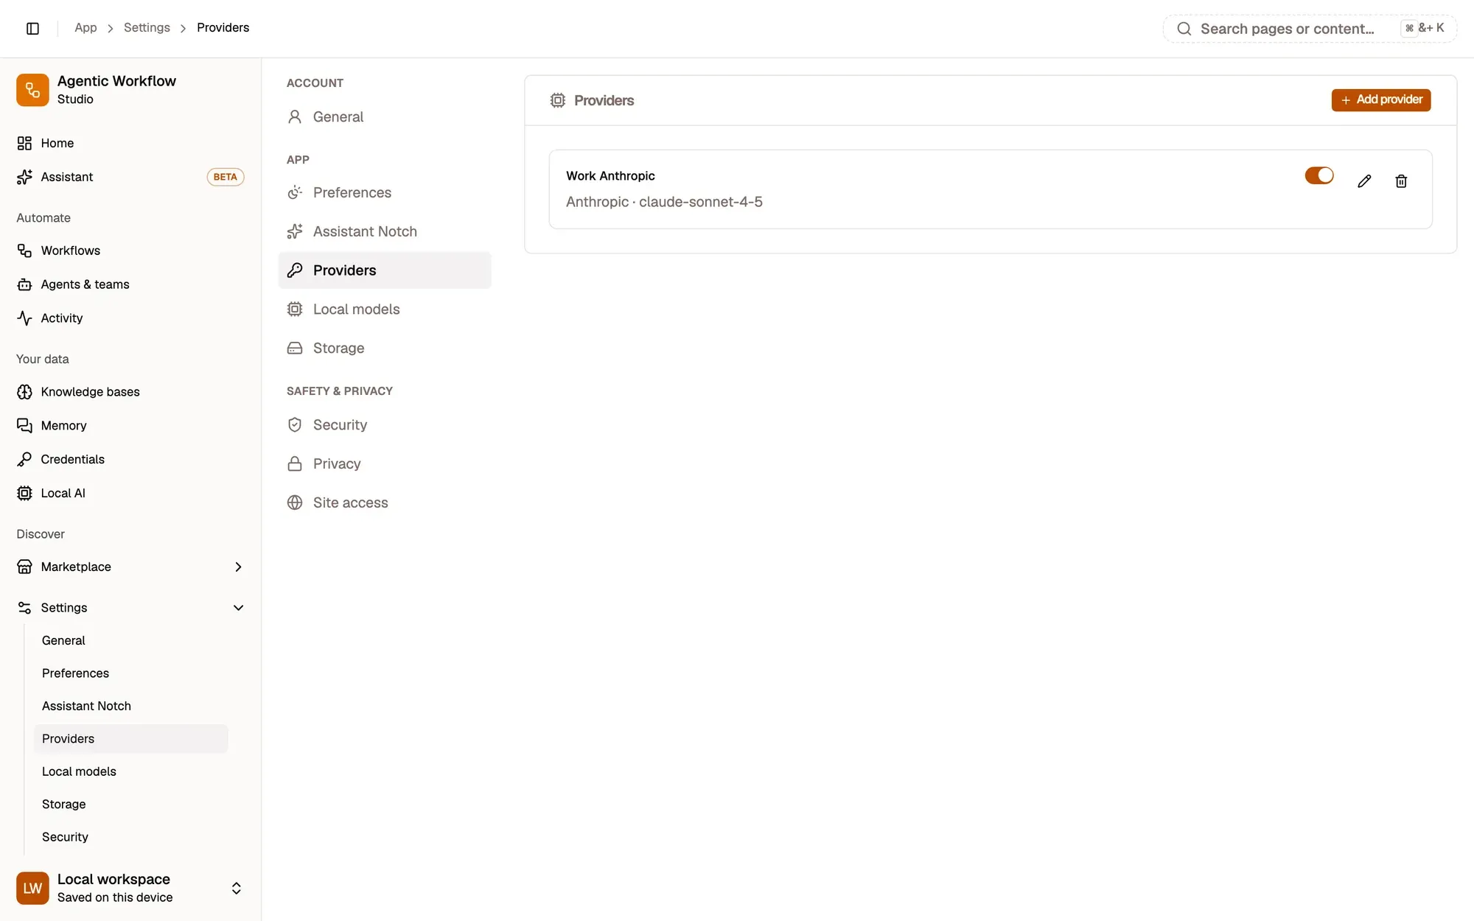Go to Credentials in the sidebar
Image resolution: width=1474 pixels, height=921 pixels.
point(130,459)
